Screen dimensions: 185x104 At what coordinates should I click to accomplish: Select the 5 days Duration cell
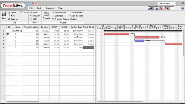(44, 41)
